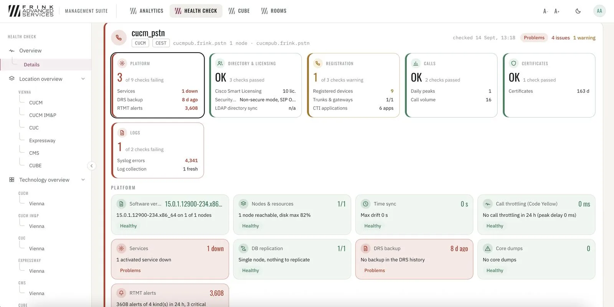Click the 4 issues link
614x307 pixels.
560,38
